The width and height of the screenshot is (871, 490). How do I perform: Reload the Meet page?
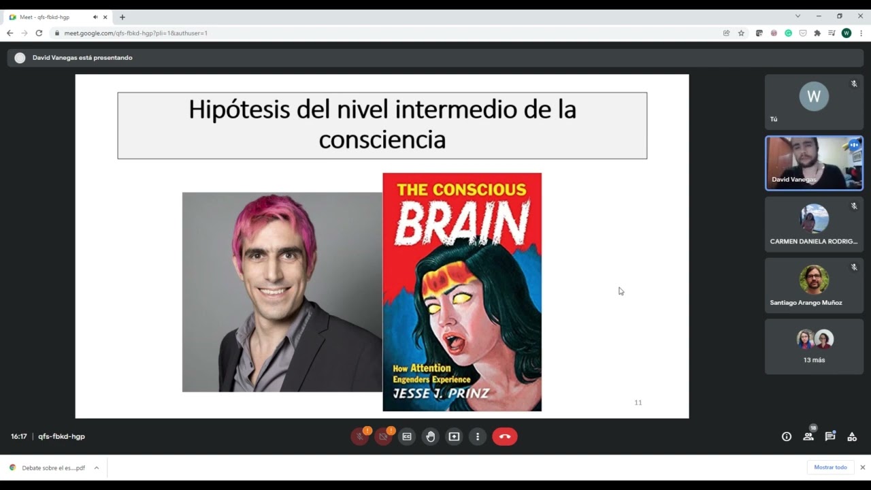coord(39,33)
